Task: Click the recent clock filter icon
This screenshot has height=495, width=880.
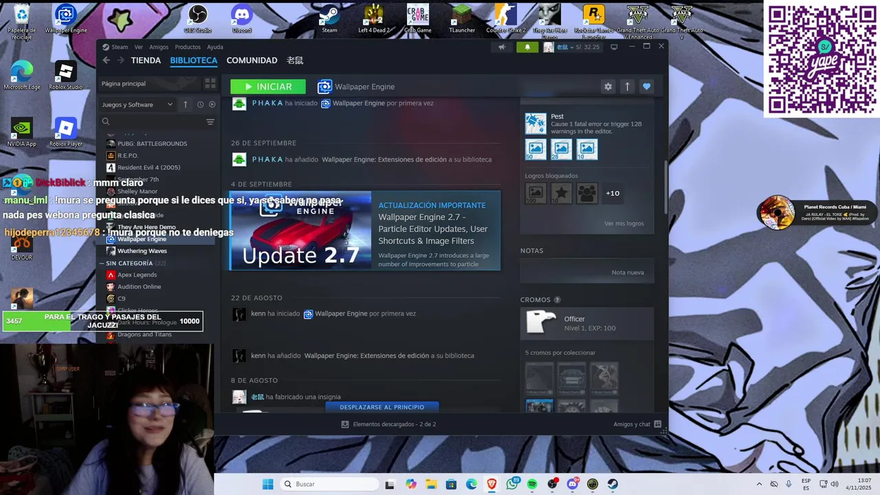Action: (x=200, y=104)
